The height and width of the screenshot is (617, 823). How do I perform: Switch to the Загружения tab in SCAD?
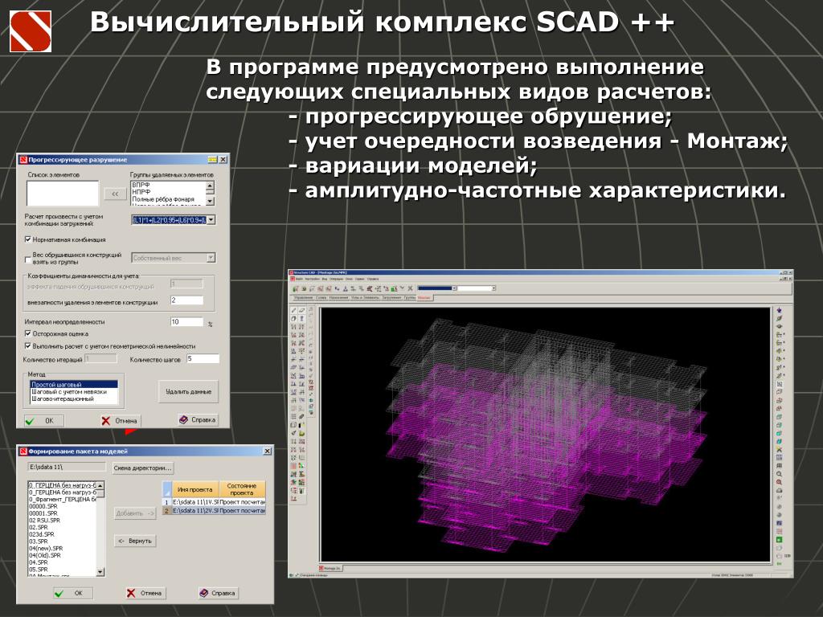pyautogui.click(x=391, y=297)
